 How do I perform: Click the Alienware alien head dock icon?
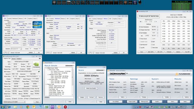(140, 2)
